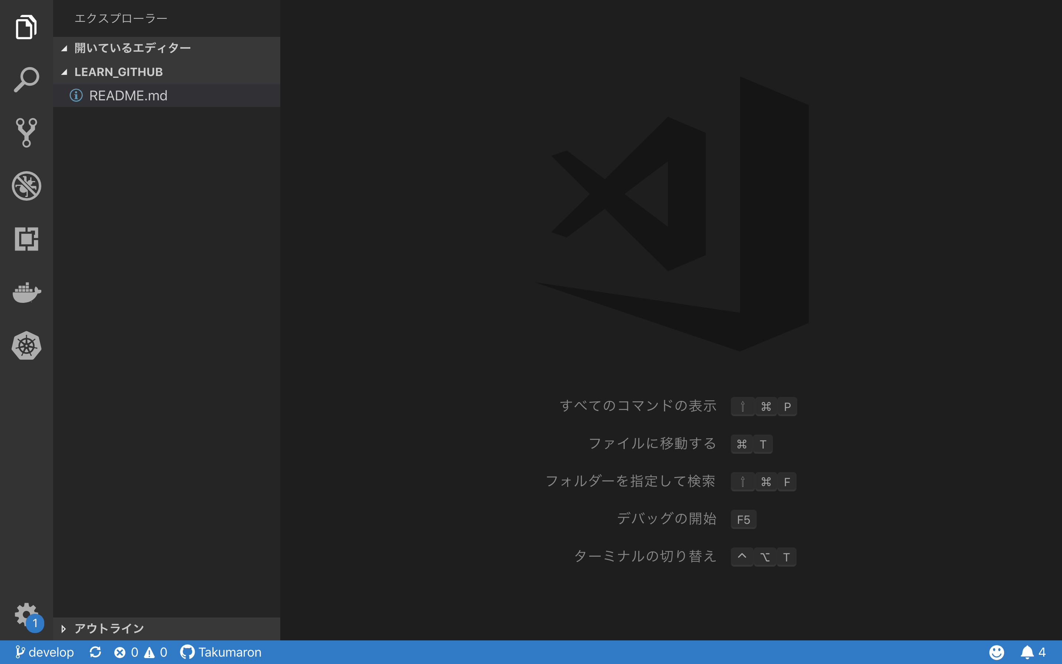
Task: Synchronize changes with the sync icon
Action: (x=95, y=652)
